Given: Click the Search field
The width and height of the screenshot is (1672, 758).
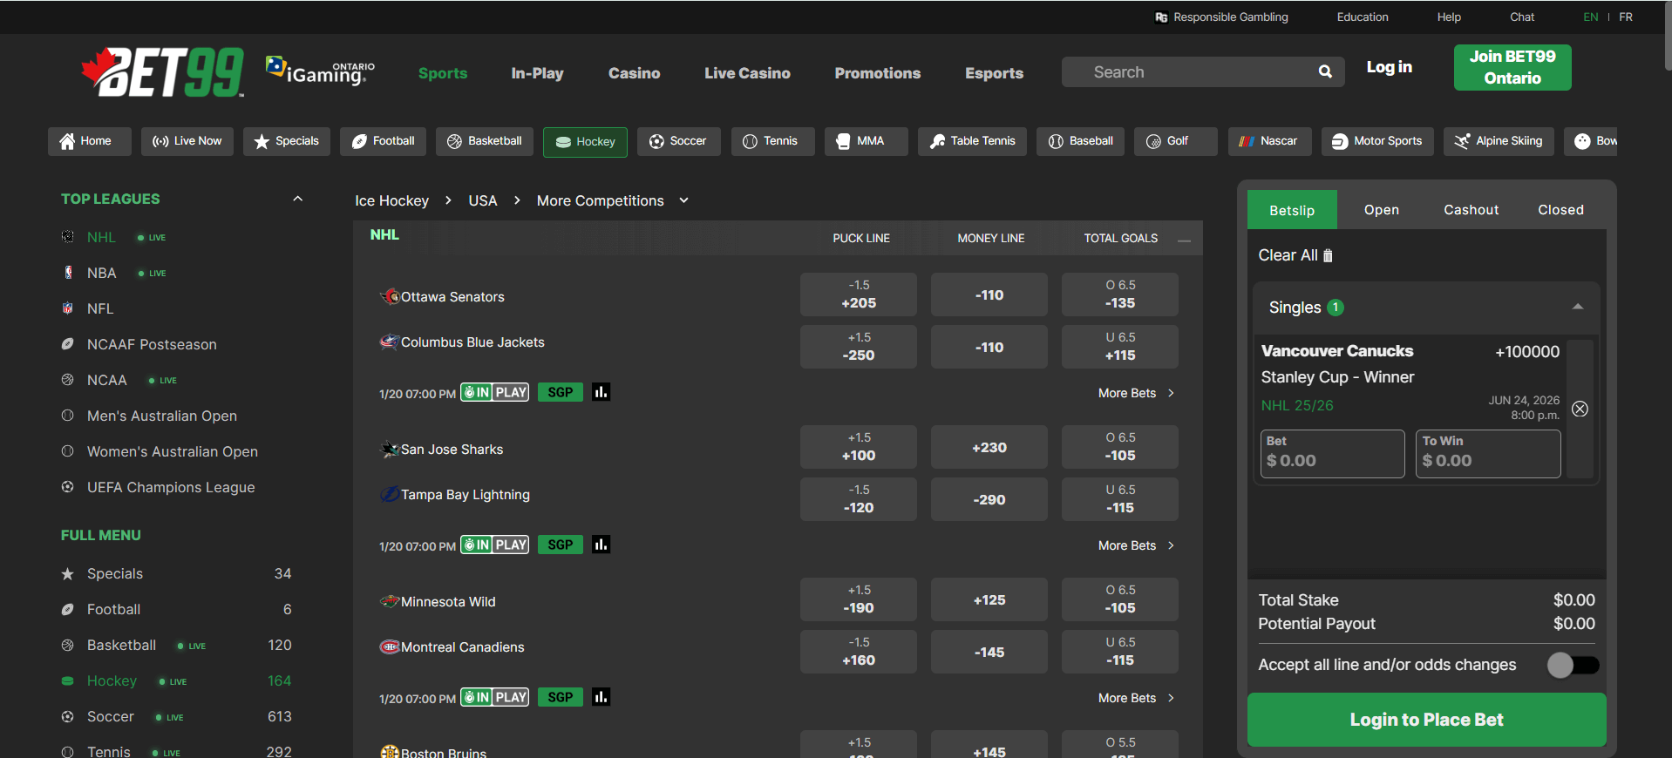Looking at the screenshot, I should click(1203, 71).
